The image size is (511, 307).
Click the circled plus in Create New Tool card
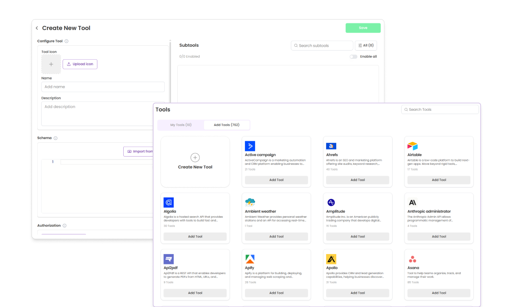point(195,158)
